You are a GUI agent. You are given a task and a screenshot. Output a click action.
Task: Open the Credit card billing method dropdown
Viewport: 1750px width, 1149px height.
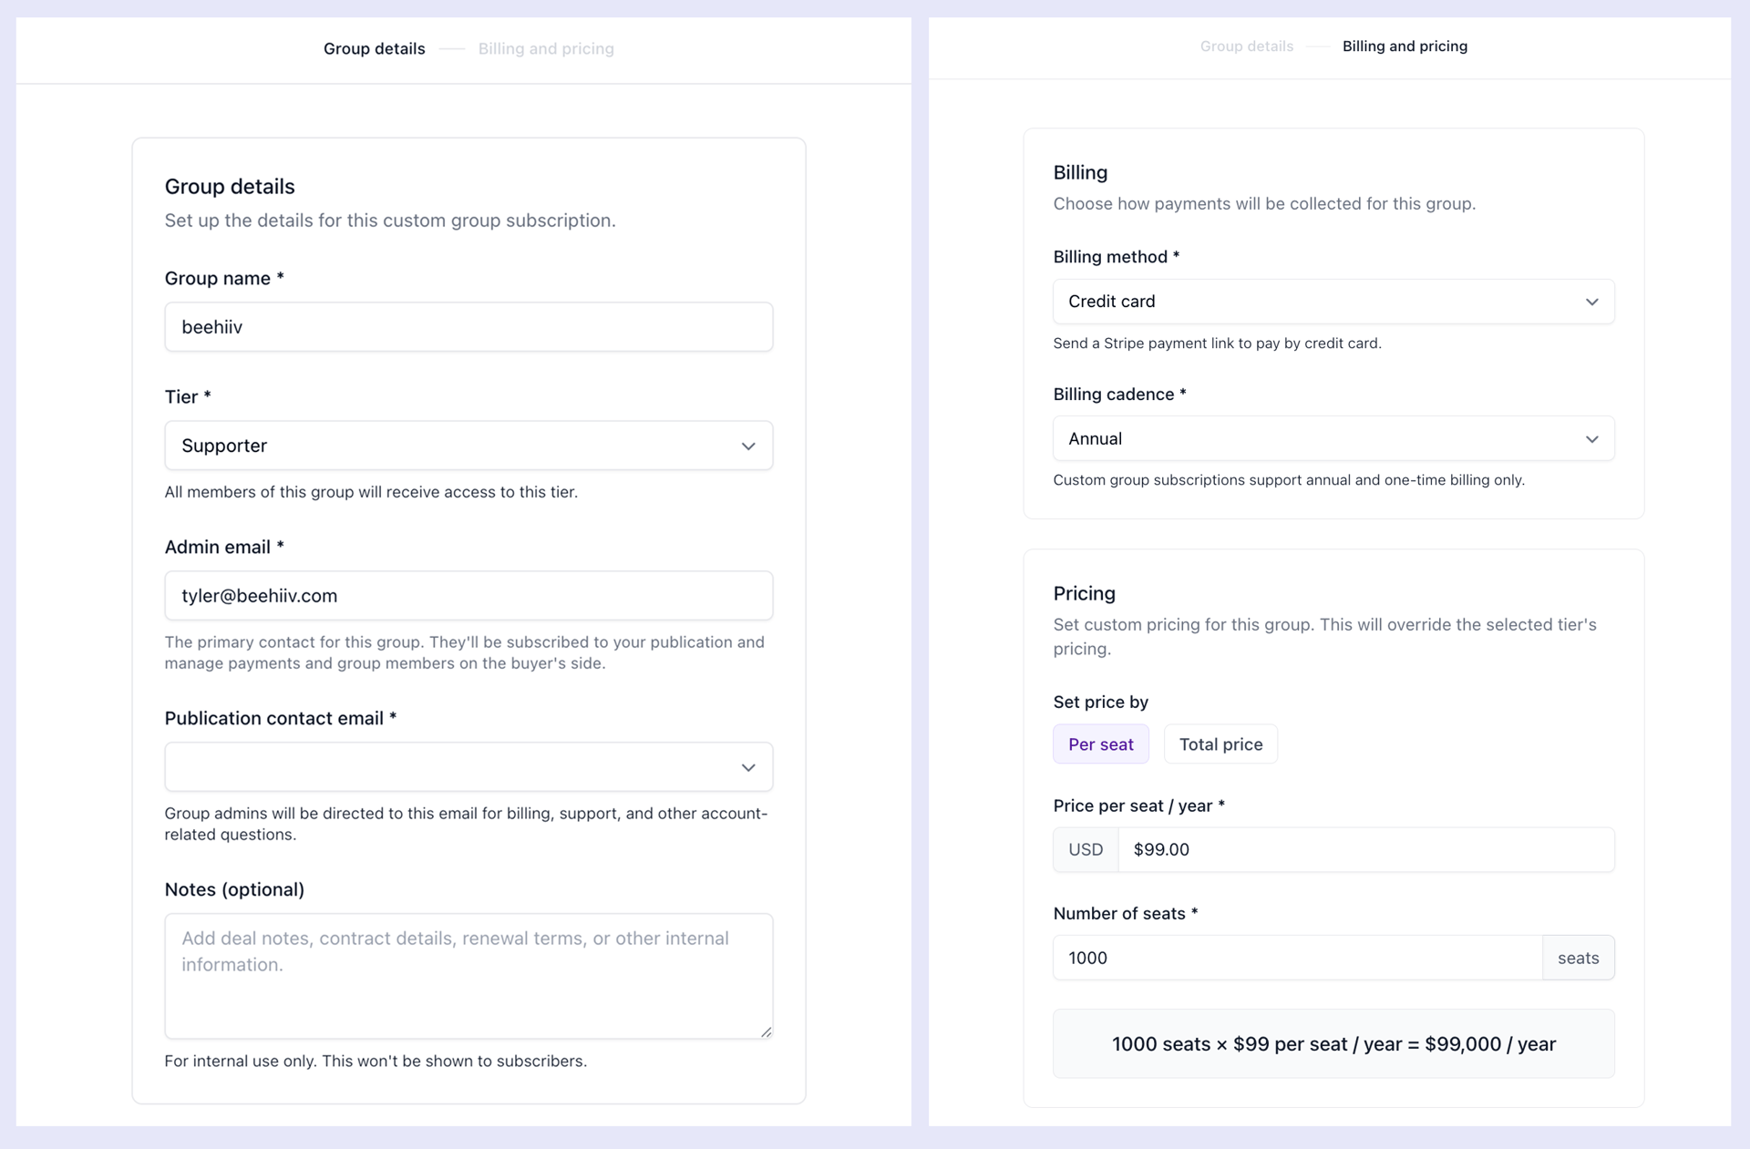click(1333, 302)
